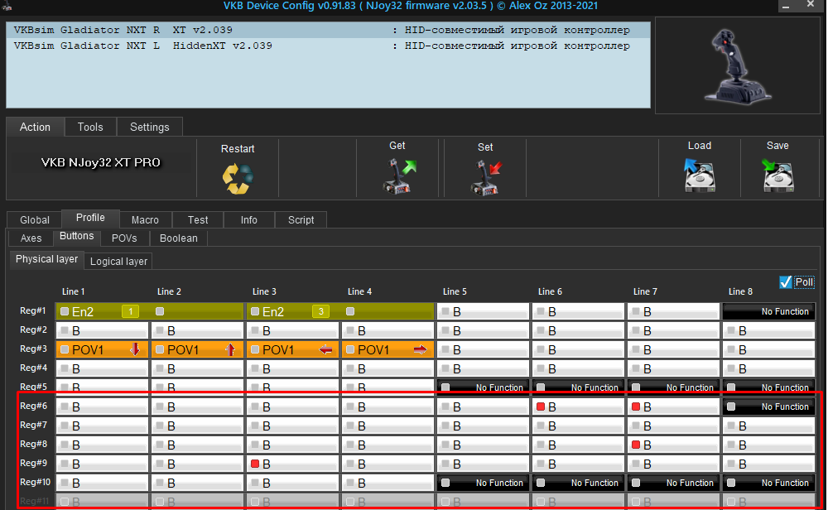This screenshot has width=828, height=510.
Task: Open the Axes sub-tab
Action: point(31,238)
